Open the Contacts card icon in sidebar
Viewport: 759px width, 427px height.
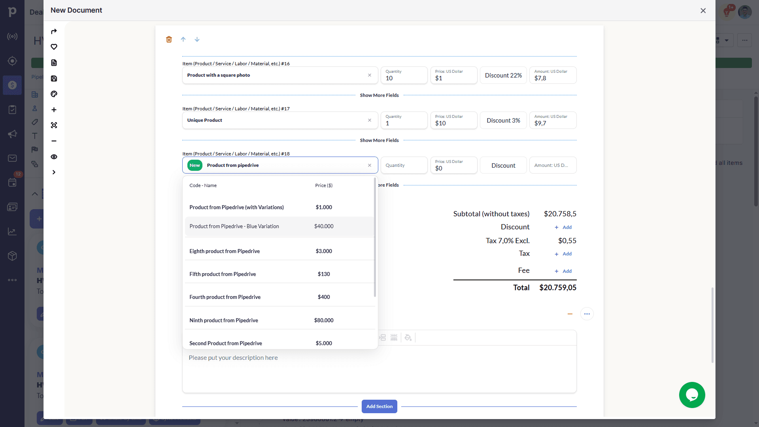[x=12, y=207]
